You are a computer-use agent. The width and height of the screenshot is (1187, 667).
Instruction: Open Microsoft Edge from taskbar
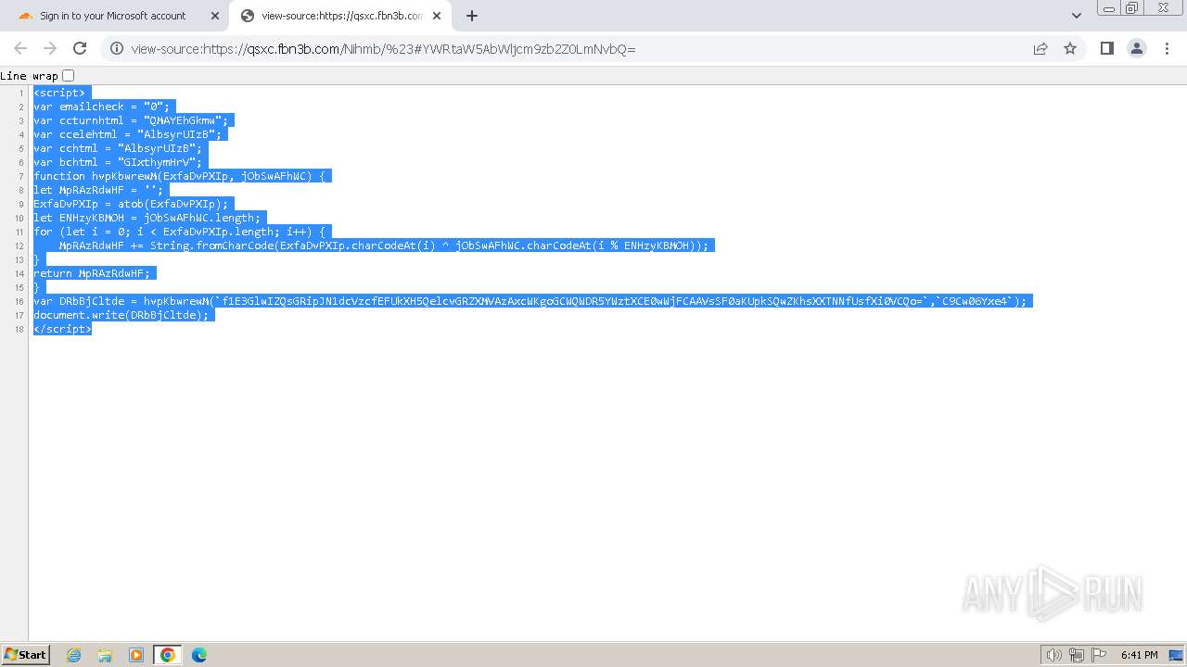pos(199,655)
